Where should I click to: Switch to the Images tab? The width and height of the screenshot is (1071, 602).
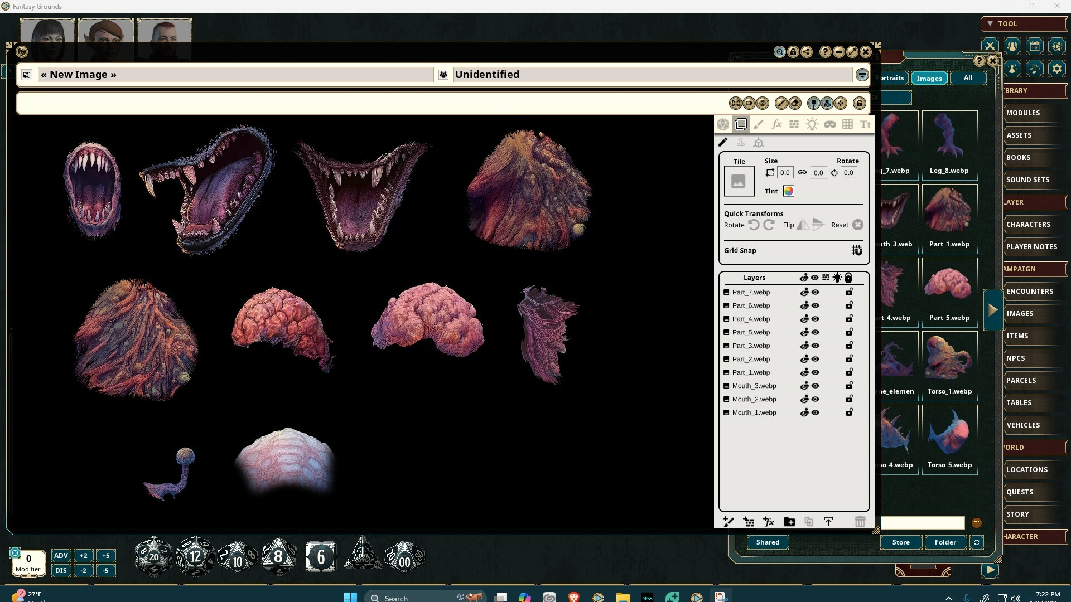click(928, 78)
